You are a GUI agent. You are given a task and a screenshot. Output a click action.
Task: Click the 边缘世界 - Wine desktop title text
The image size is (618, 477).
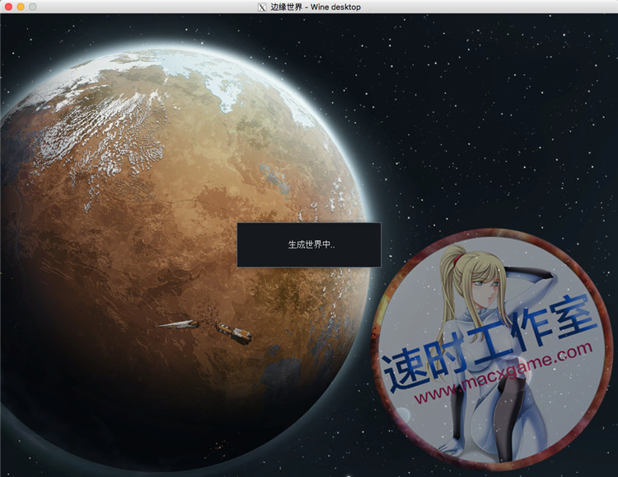[x=316, y=7]
